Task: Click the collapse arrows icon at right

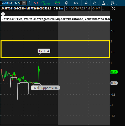Action: (x=113, y=8)
